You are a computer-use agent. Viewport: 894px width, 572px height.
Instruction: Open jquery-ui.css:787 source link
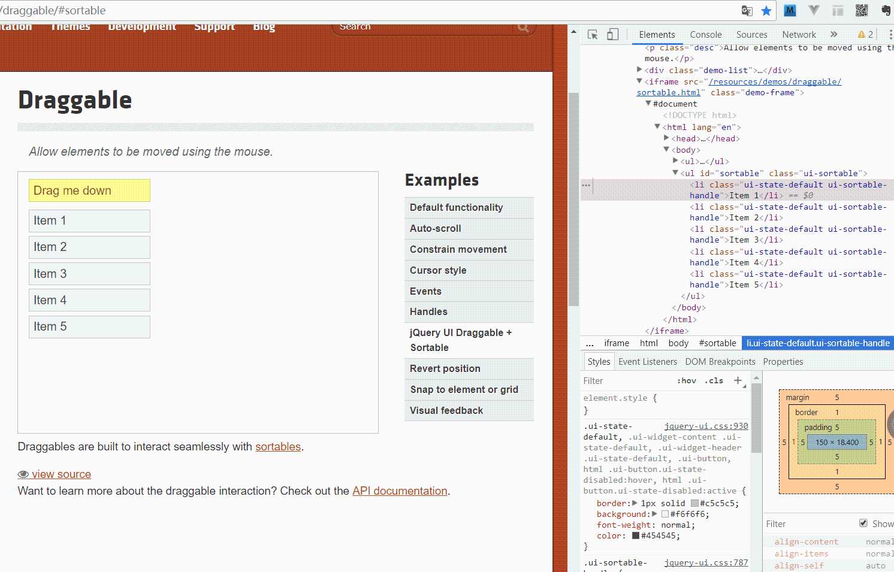click(706, 562)
